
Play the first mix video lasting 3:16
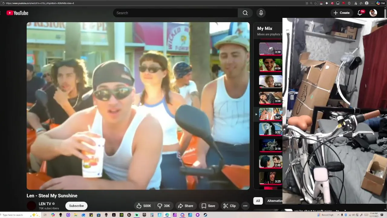coord(271,81)
